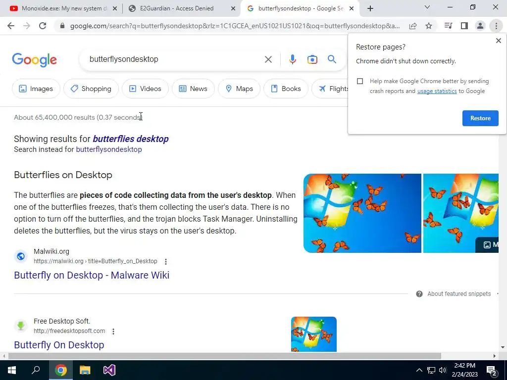Open the Windows Start menu
Viewport: 507px width, 380px height.
click(12, 370)
